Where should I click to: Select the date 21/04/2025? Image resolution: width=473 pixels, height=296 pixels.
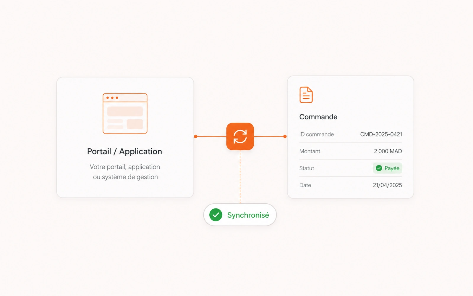click(x=387, y=185)
